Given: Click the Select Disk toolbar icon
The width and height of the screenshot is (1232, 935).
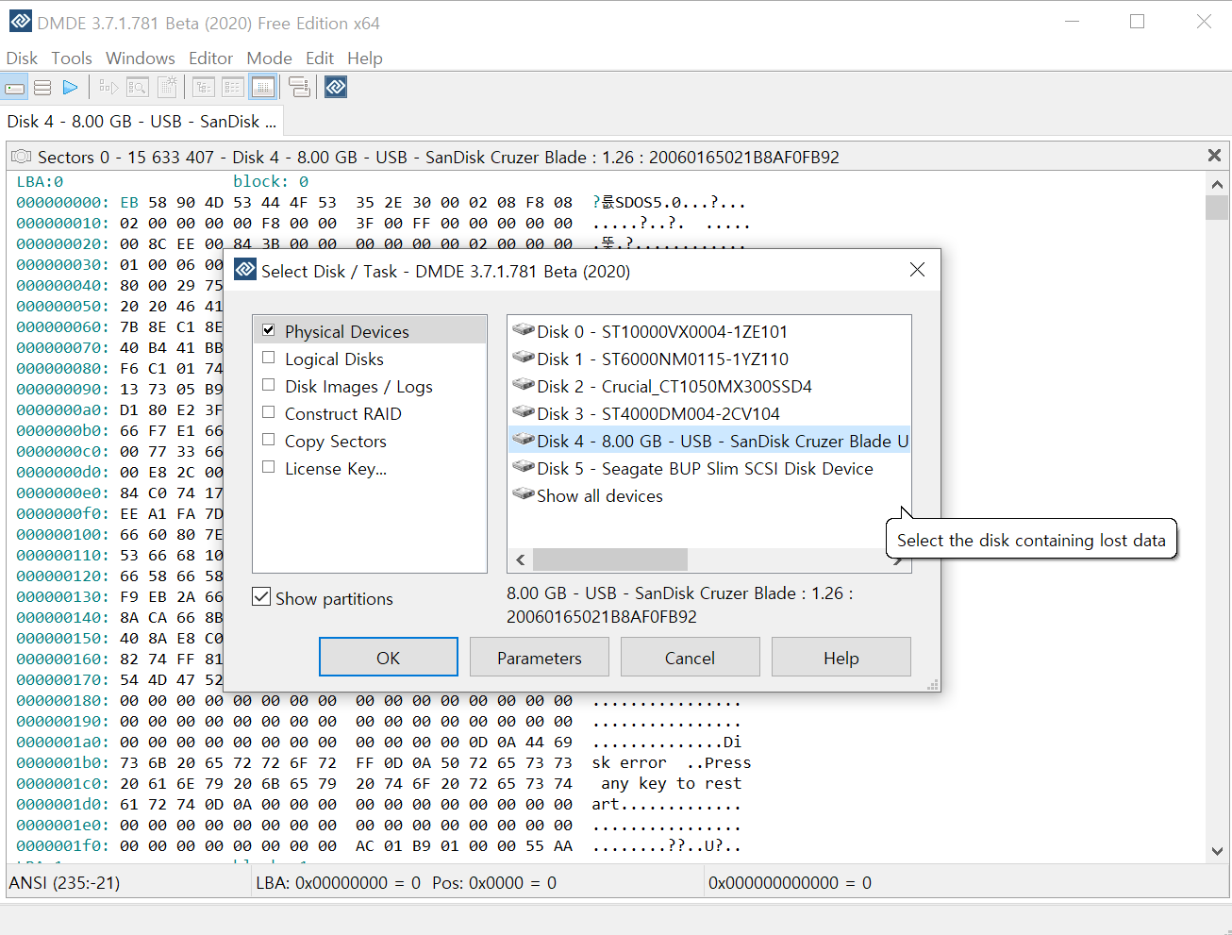Looking at the screenshot, I should pos(14,88).
